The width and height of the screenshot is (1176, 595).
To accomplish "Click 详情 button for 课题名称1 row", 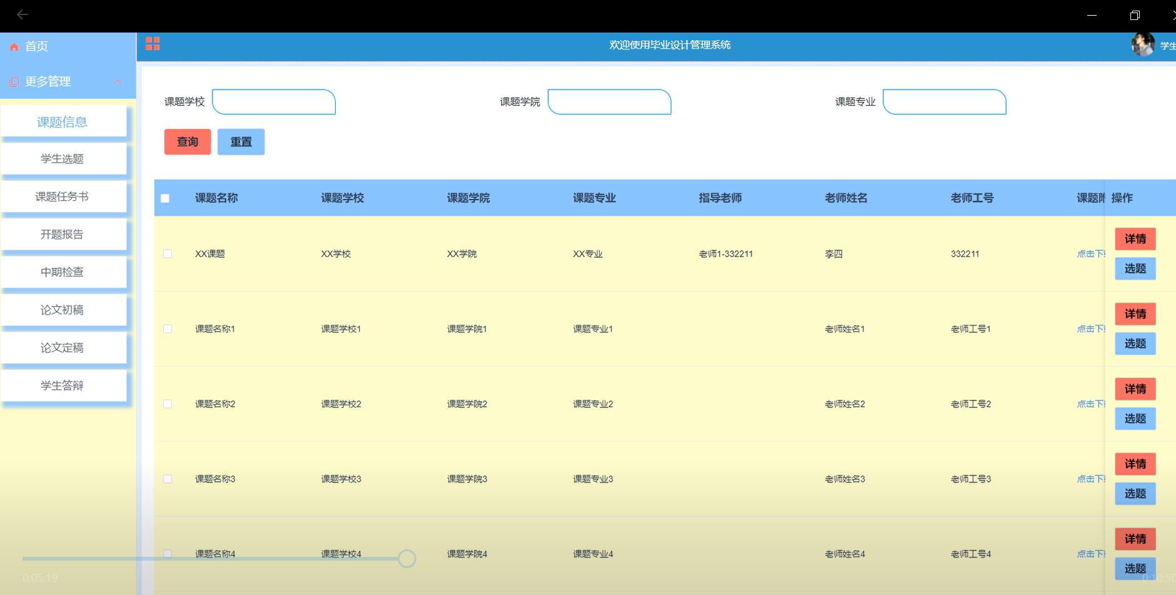I will point(1135,314).
